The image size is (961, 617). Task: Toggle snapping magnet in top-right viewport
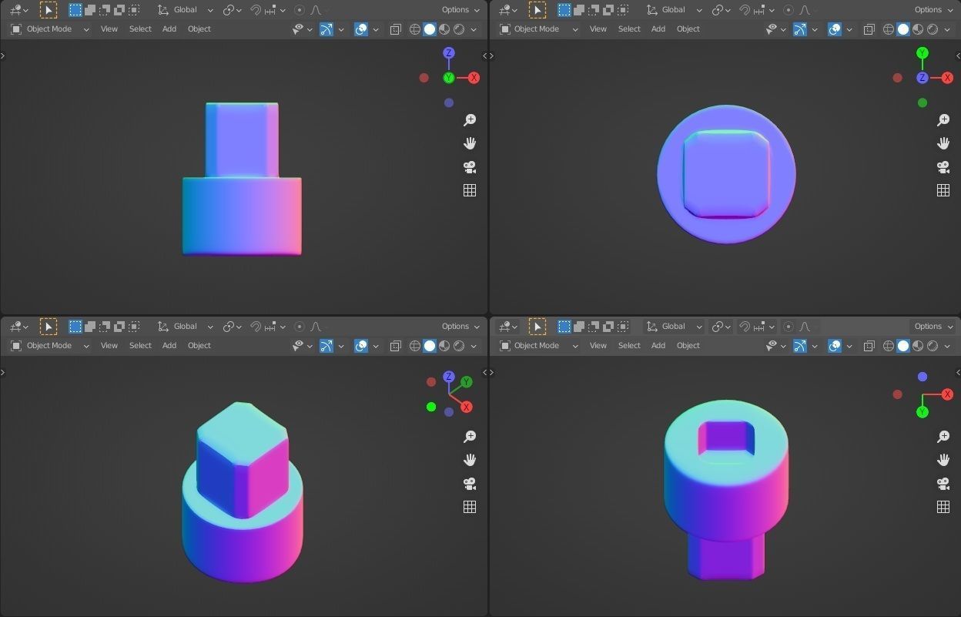745,10
